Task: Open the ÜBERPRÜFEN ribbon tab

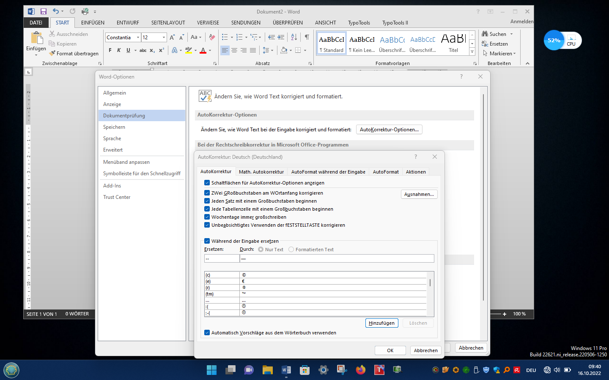Action: (x=288, y=23)
